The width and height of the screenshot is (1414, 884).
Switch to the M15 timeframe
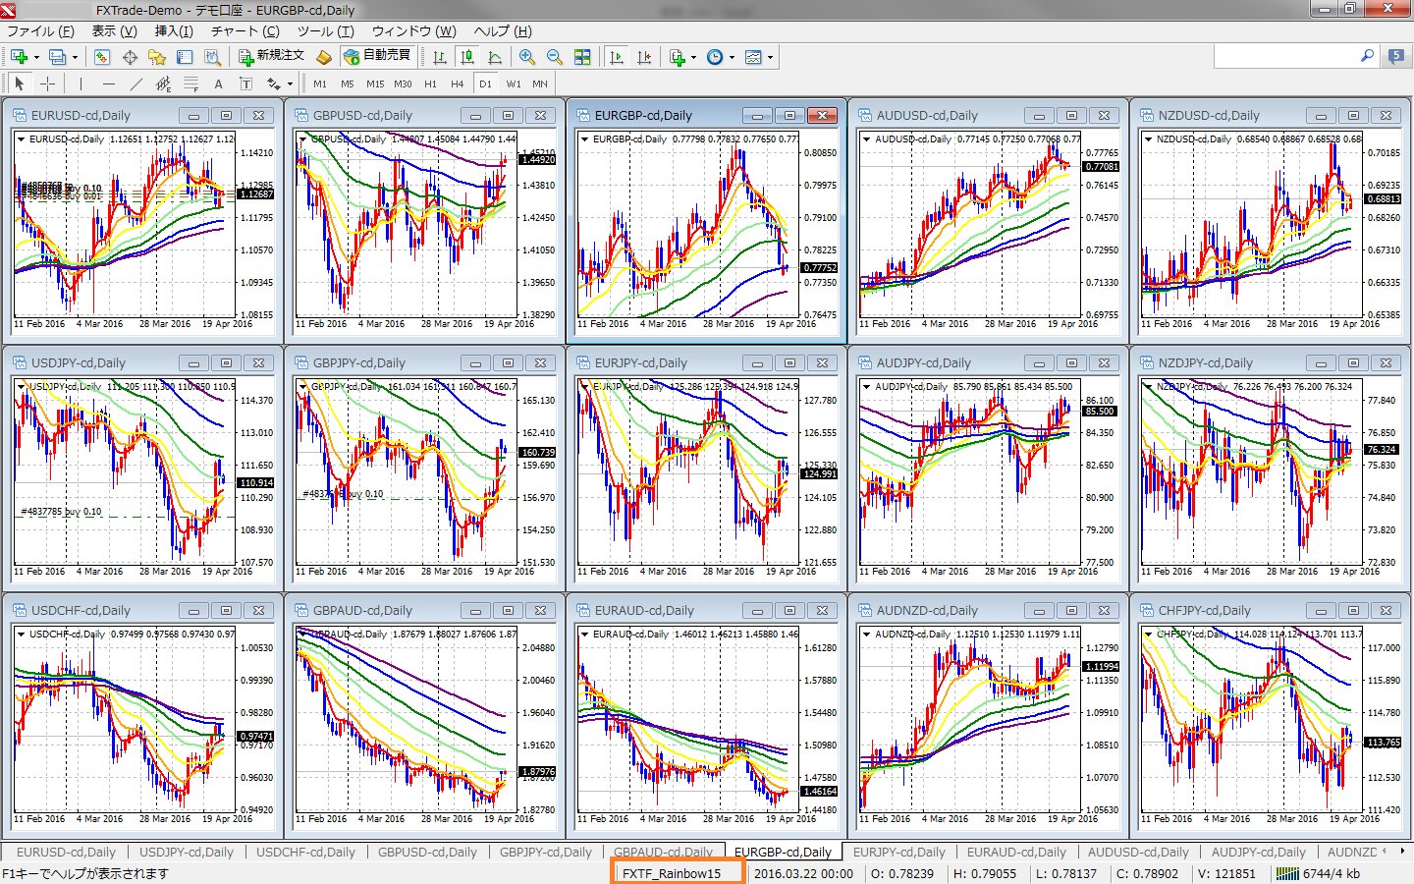tap(375, 83)
